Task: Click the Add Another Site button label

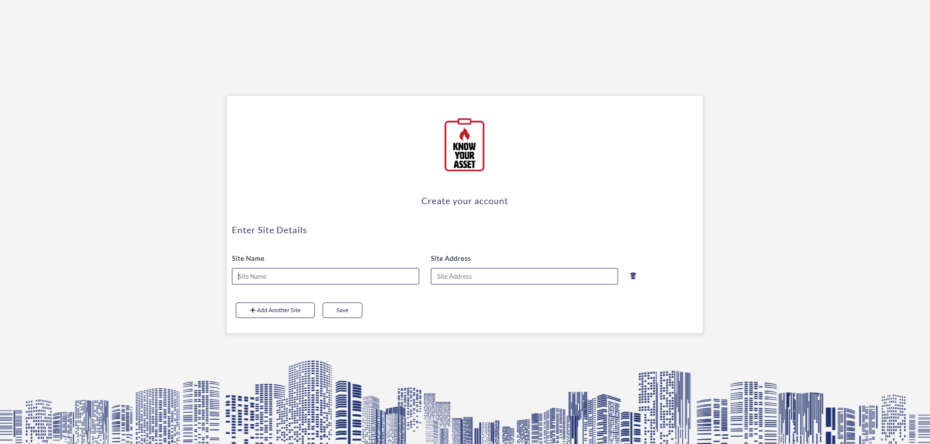Action: pyautogui.click(x=278, y=310)
